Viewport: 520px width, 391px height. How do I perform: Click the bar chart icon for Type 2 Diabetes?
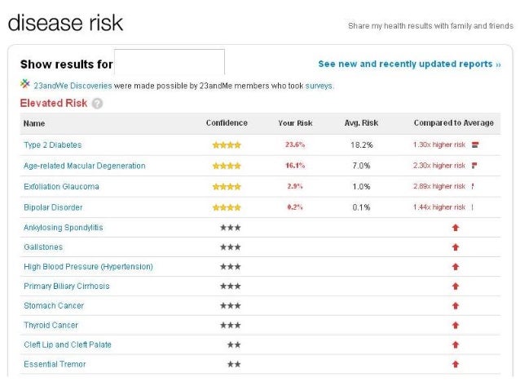tap(474, 145)
